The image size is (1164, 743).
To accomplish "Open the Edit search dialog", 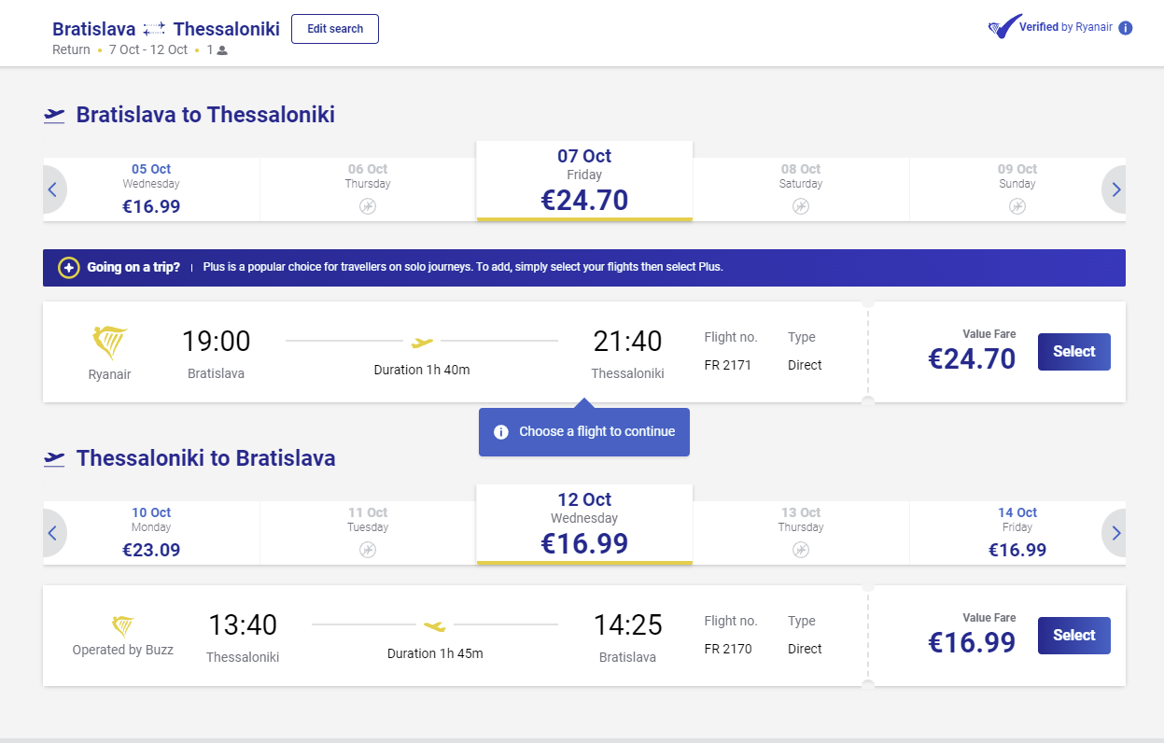I will click(334, 29).
